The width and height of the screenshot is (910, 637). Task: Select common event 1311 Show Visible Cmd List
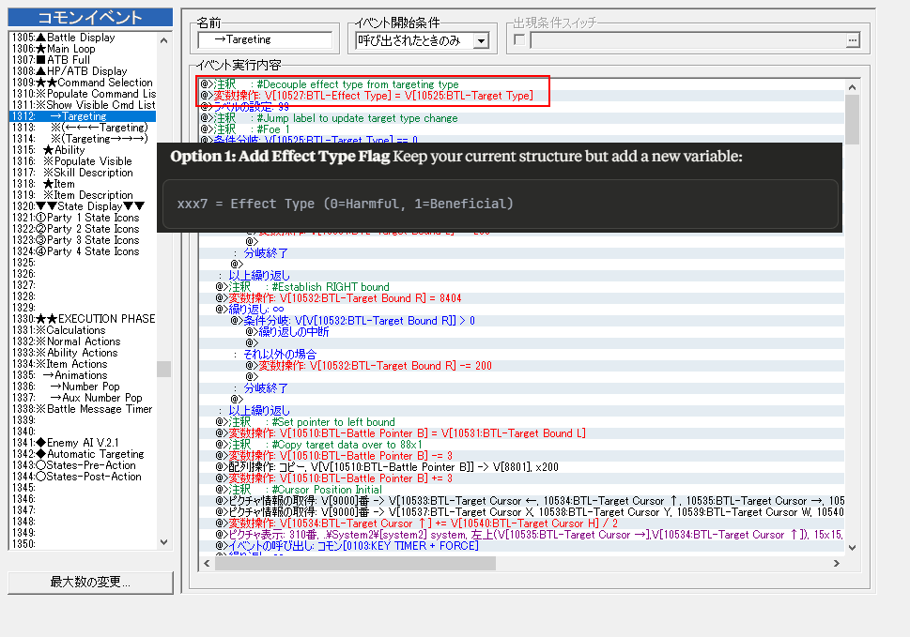83,105
